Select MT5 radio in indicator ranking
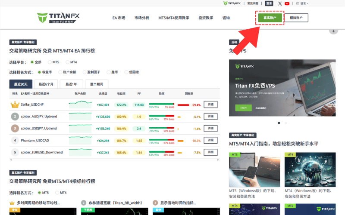Screen dimensions: 345x215 pyautogui.click(x=39, y=193)
